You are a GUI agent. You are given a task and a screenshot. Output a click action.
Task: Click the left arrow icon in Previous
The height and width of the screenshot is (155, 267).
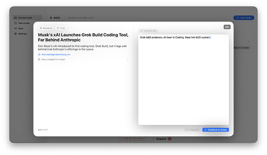[x=187, y=129]
